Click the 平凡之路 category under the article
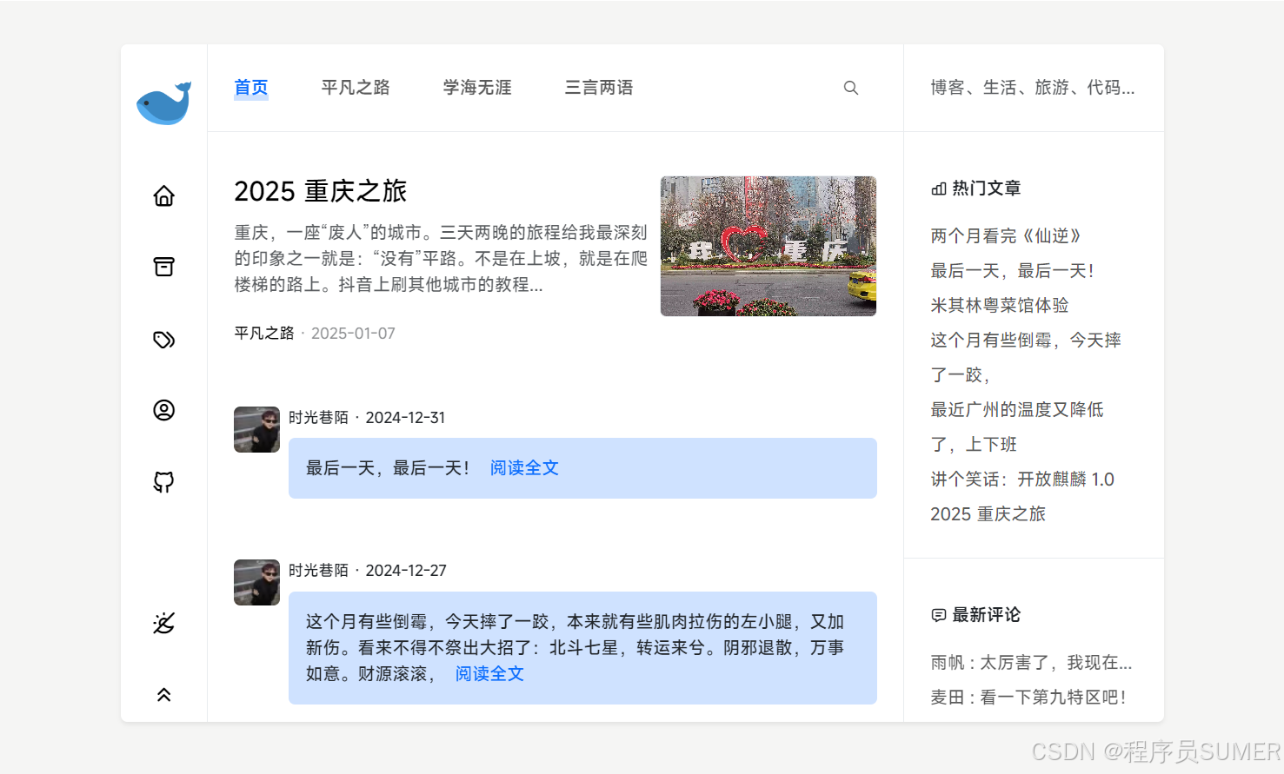This screenshot has height=774, width=1284. 264,334
